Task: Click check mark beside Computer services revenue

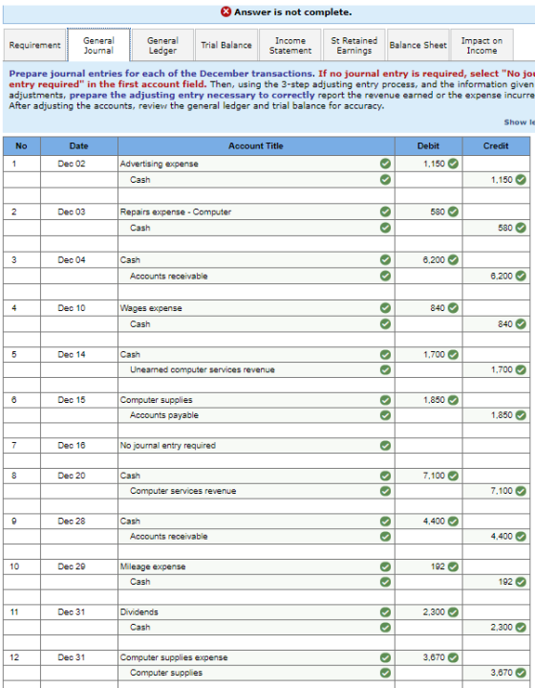Action: (x=385, y=491)
